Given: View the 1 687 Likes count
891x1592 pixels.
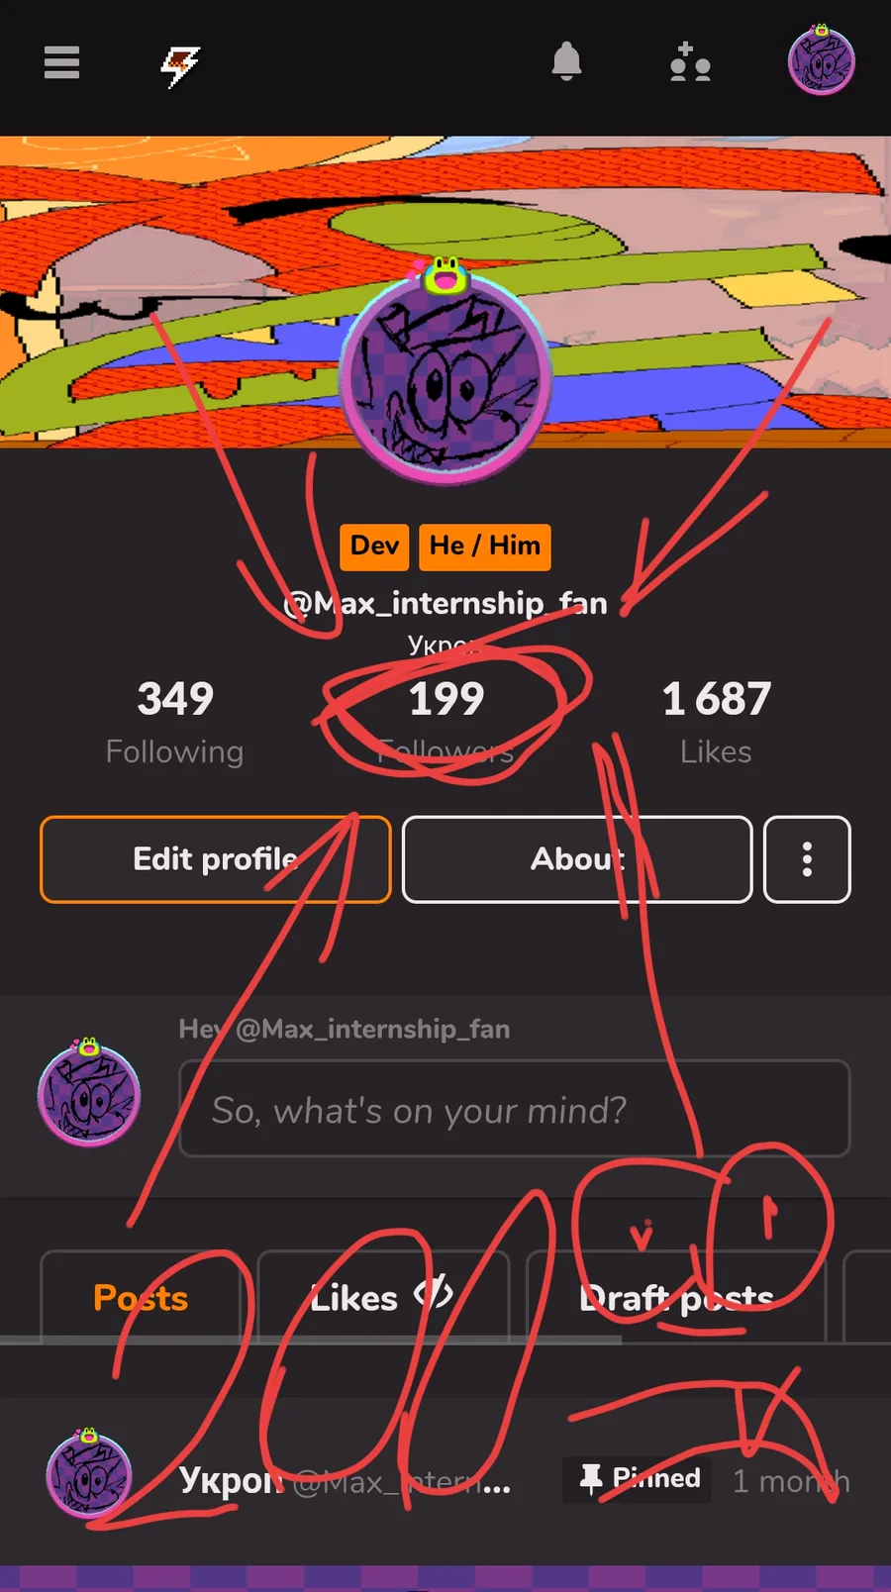Looking at the screenshot, I should coord(716,723).
